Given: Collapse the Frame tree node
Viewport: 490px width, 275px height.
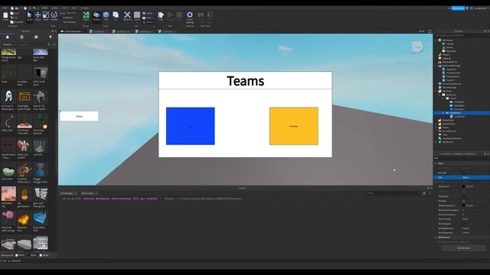Looking at the screenshot, I should pyautogui.click(x=443, y=99).
